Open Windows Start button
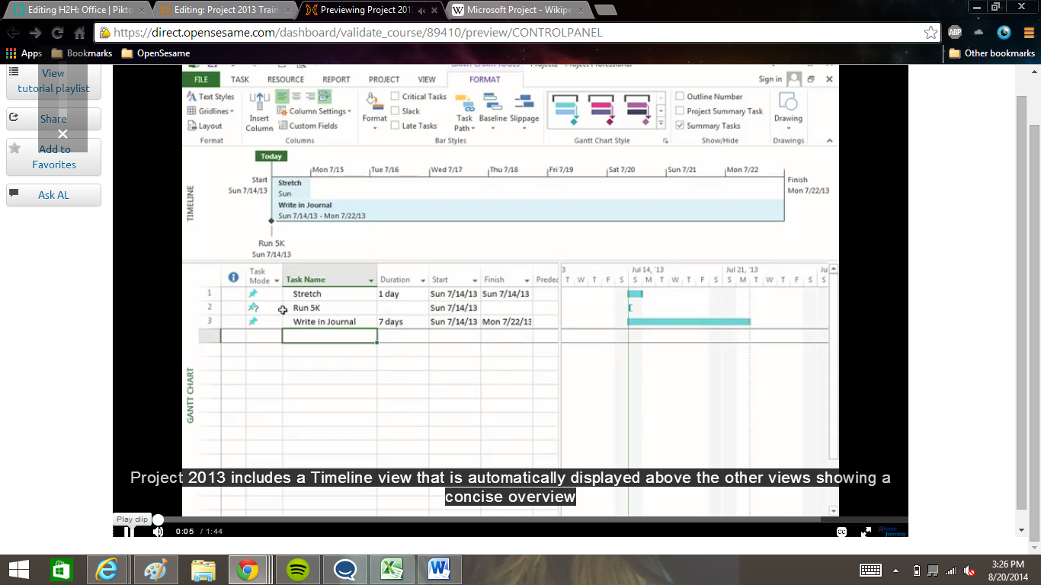 click(19, 569)
